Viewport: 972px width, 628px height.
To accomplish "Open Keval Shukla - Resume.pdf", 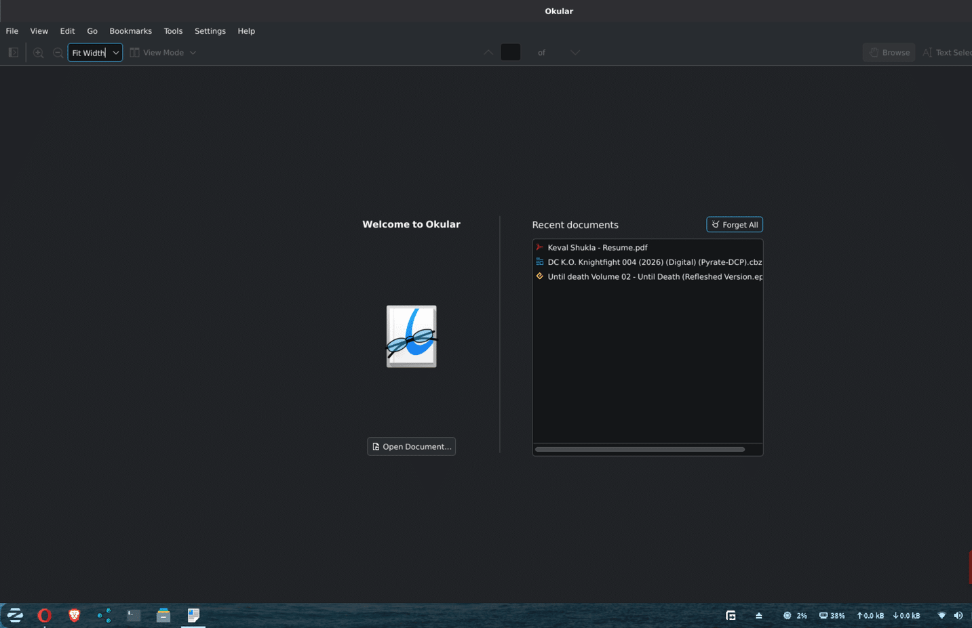I will click(648, 247).
